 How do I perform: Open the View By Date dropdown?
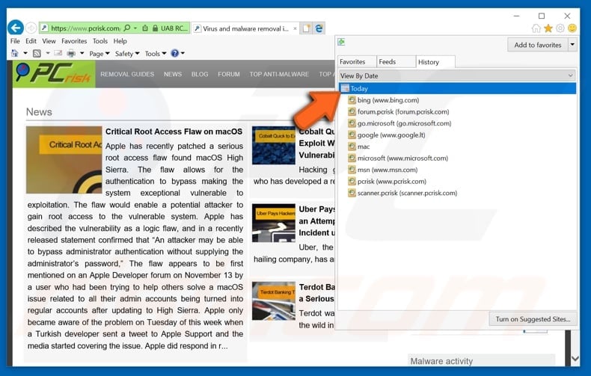coord(457,75)
